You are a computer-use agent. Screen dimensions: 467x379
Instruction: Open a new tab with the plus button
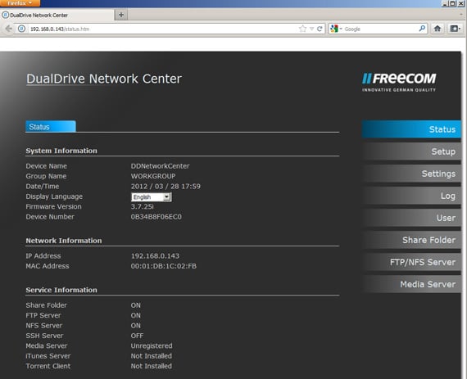tap(121, 15)
